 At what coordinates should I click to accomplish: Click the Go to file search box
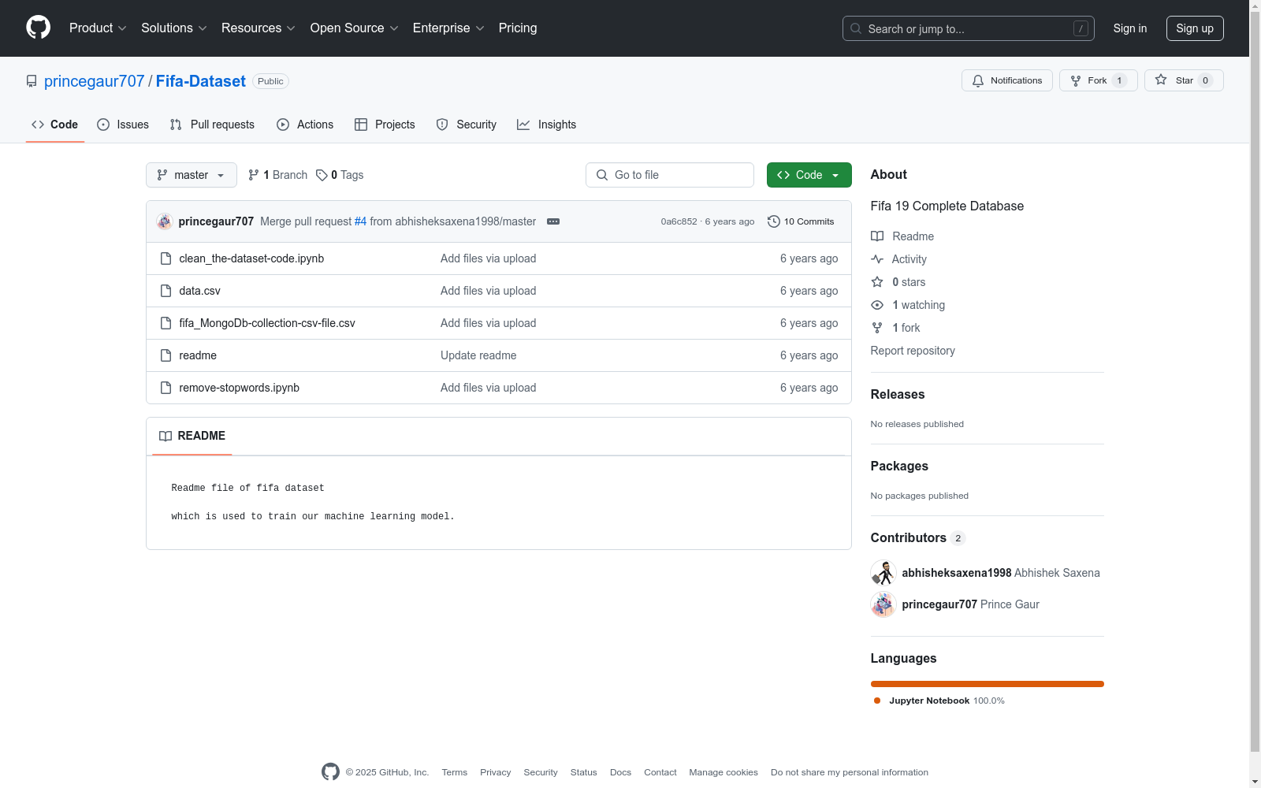click(670, 175)
